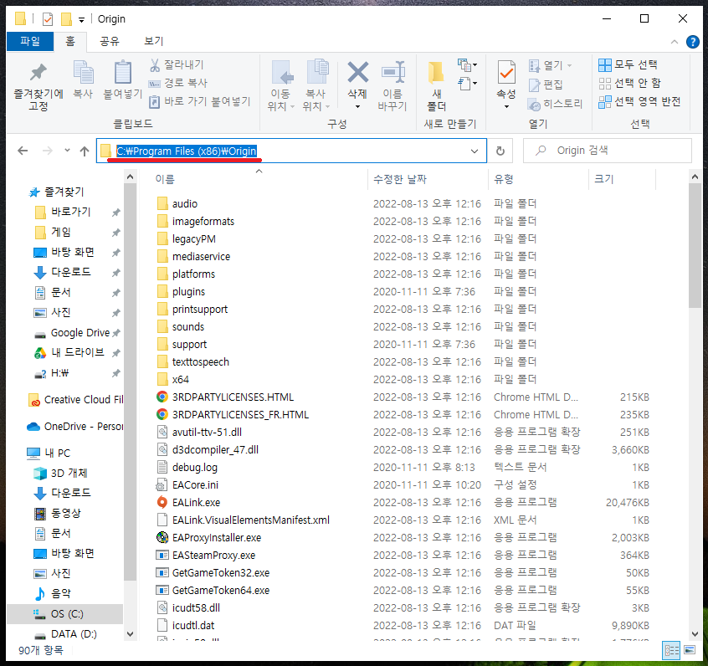Viewport: 708px width, 666px height.
Task: Open 속성 (Properties) icon
Action: point(506,72)
